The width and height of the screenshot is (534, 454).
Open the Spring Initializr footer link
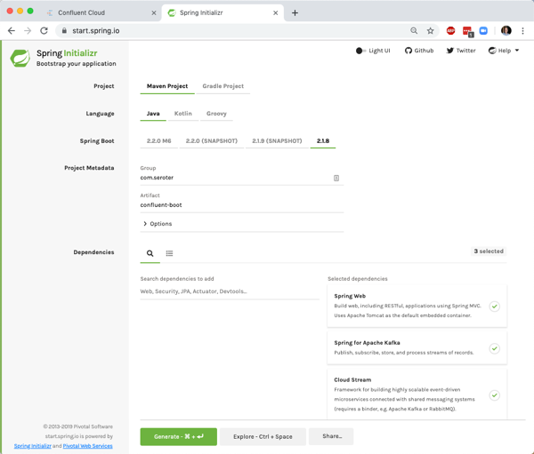pos(33,446)
